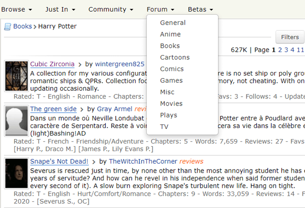Open reviews for Snape's Not Dead
305x208 pixels.
(x=191, y=161)
